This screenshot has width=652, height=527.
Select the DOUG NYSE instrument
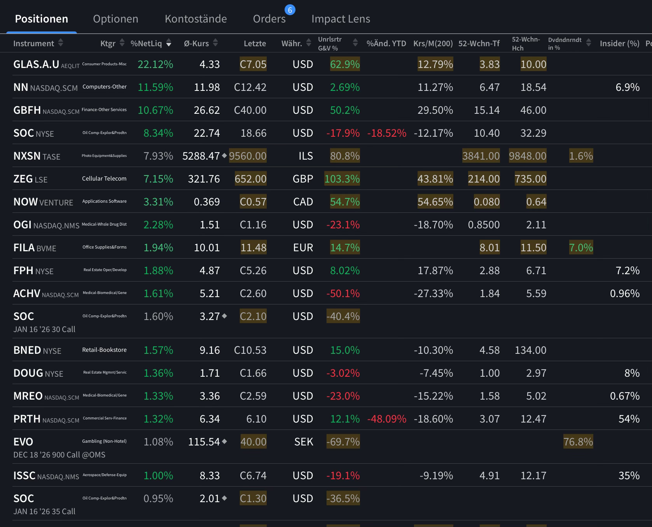38,373
